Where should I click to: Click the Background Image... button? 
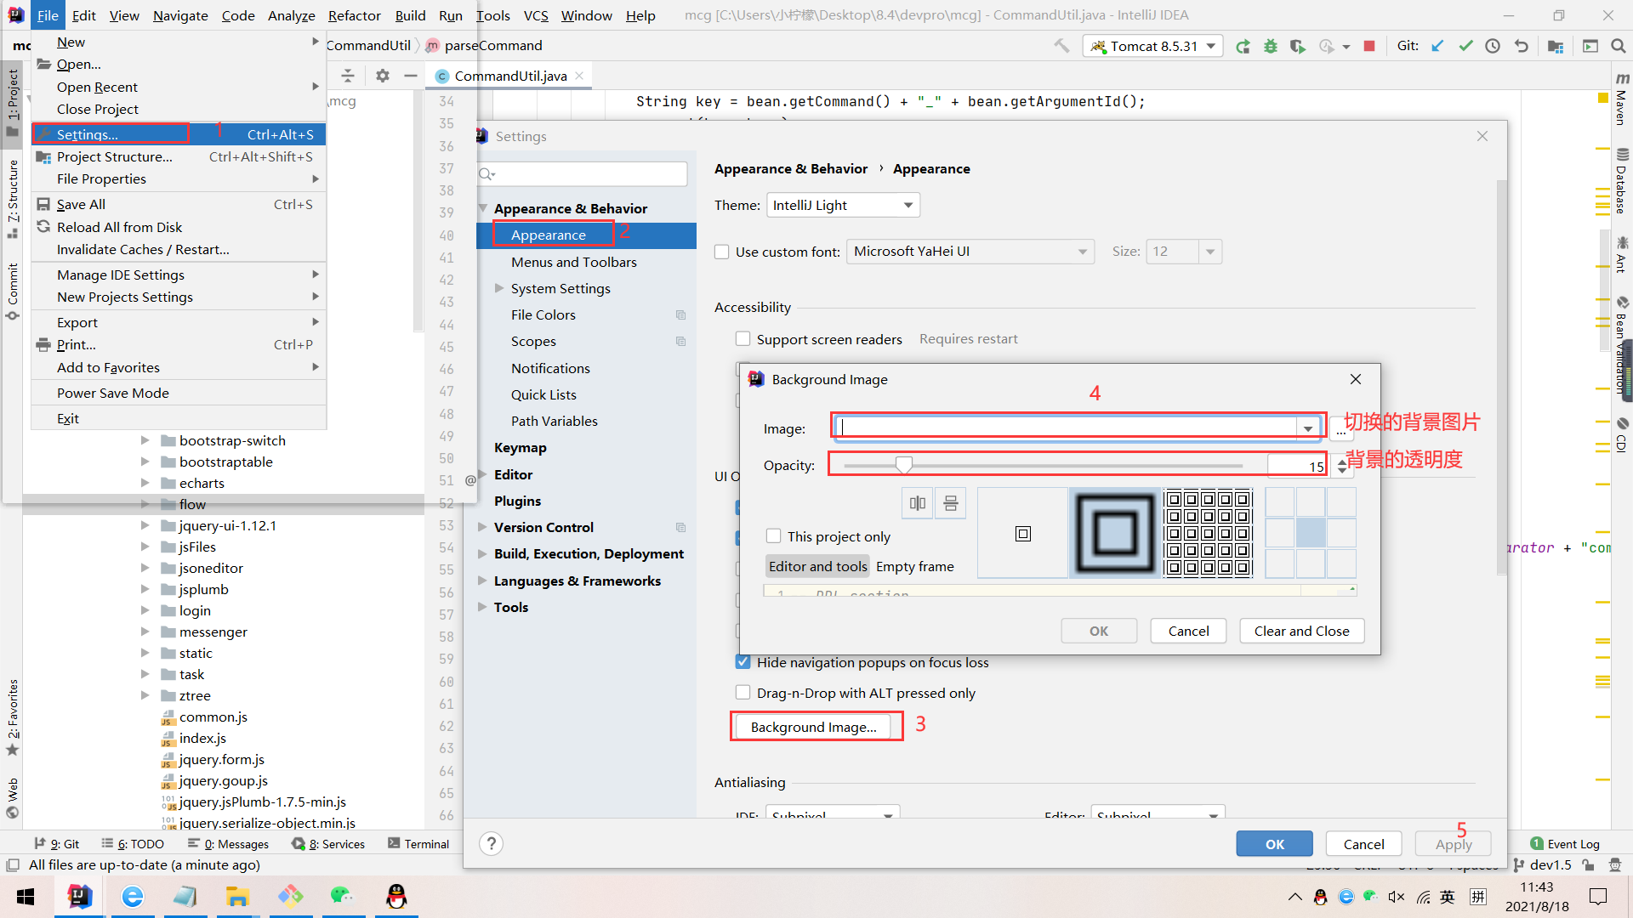(x=813, y=727)
